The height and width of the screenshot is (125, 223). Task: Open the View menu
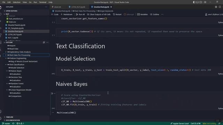tap(25, 2)
